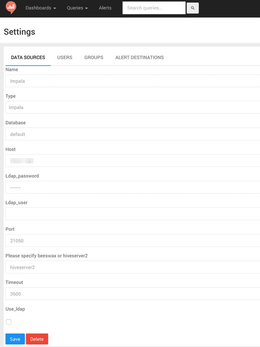The height and width of the screenshot is (347, 260).
Task: Expand the Queries dropdown menu
Action: tap(77, 8)
